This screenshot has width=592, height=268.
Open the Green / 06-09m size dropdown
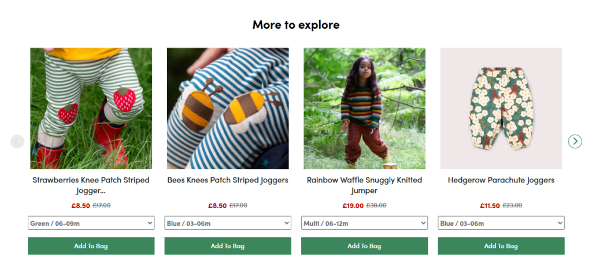(x=91, y=223)
